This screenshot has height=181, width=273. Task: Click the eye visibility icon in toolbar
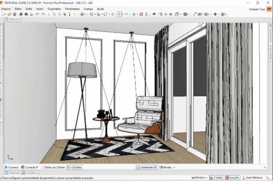pyautogui.click(x=154, y=14)
